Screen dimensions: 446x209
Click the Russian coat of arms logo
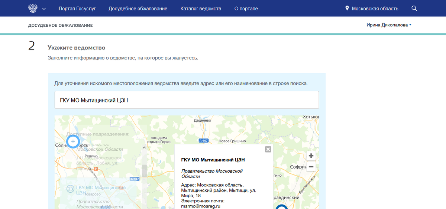tap(33, 8)
